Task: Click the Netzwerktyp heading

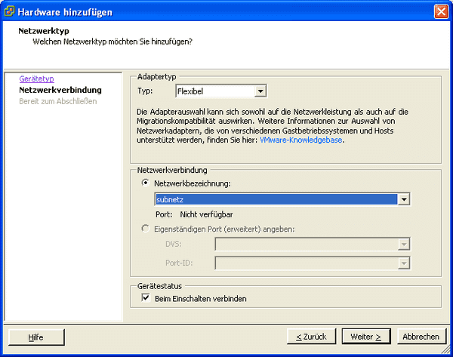Action: pos(44,31)
